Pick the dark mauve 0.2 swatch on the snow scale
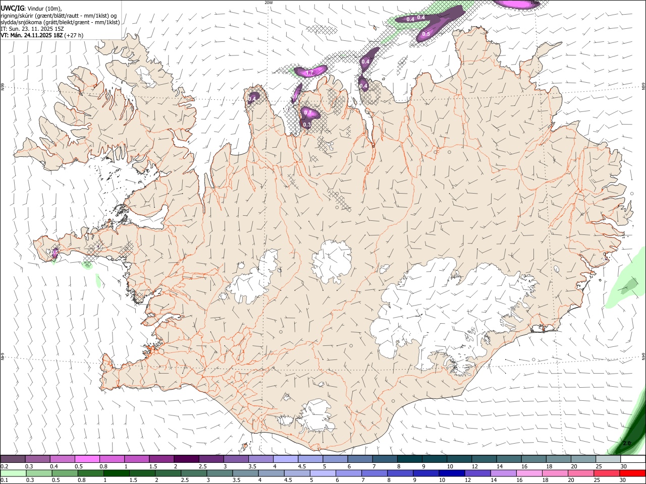The width and height of the screenshot is (646, 484). click(13, 459)
